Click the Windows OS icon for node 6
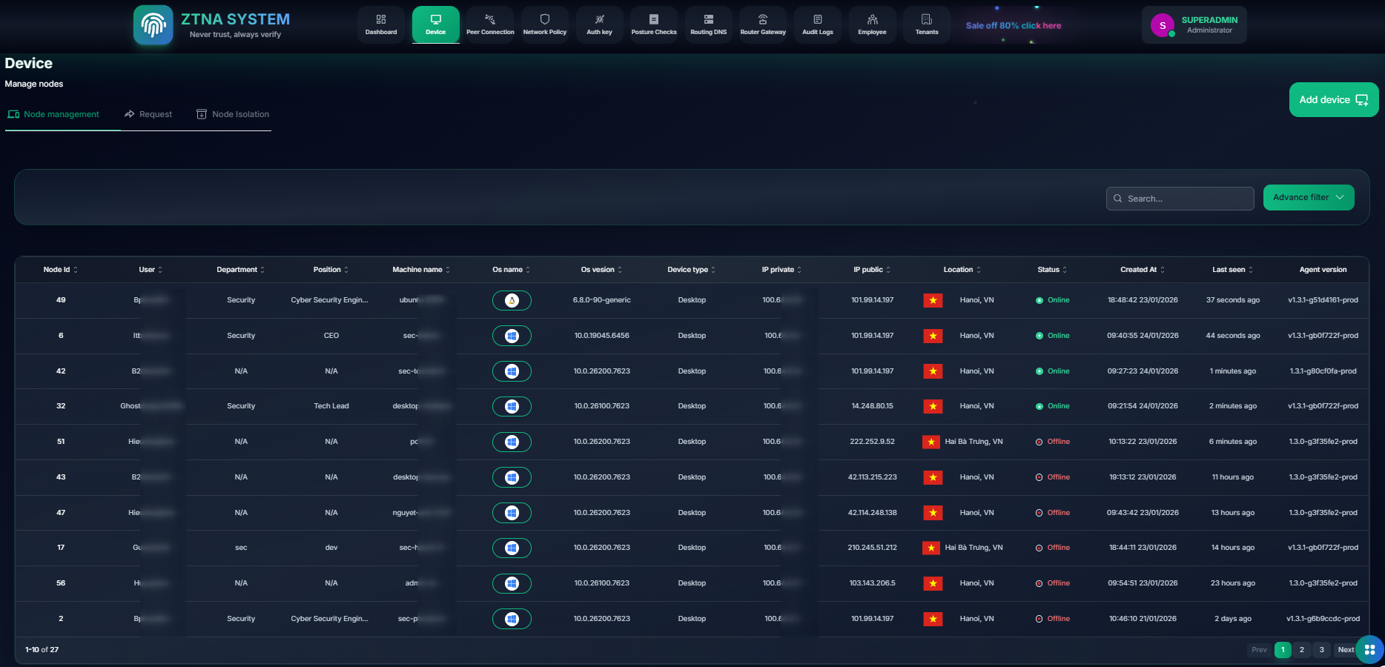Viewport: 1385px width, 667px height. pyautogui.click(x=512, y=336)
